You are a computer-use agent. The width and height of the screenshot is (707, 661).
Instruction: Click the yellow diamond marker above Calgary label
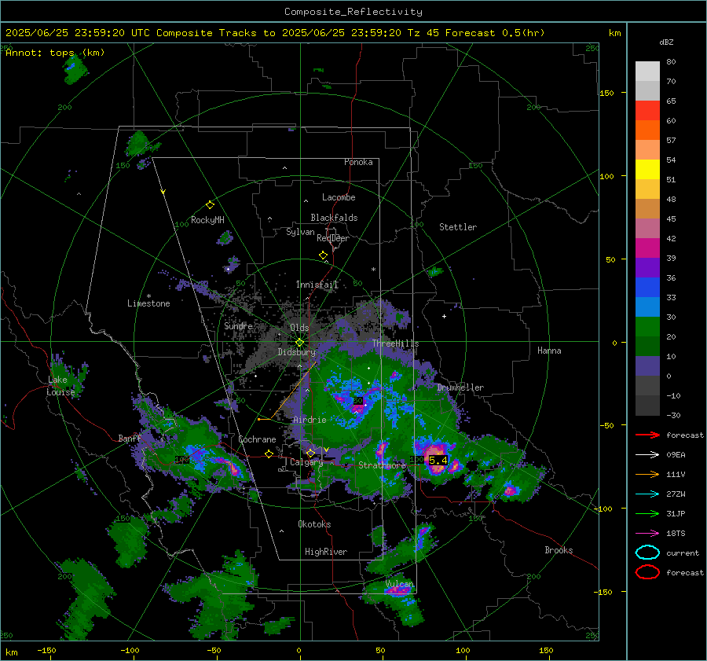pos(310,453)
